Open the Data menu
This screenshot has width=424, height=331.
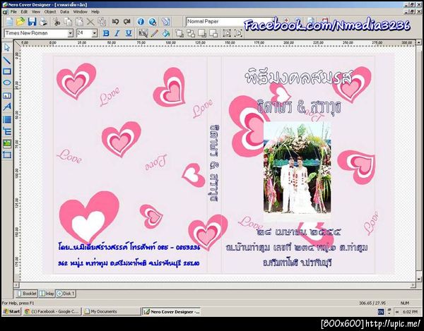coord(64,12)
